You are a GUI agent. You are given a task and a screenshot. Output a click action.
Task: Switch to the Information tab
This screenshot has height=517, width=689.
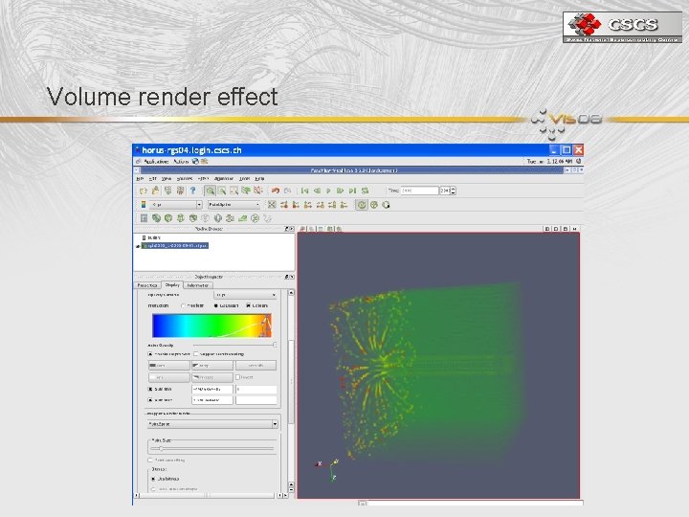coord(198,285)
